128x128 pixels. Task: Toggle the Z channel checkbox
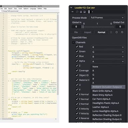[77, 66]
